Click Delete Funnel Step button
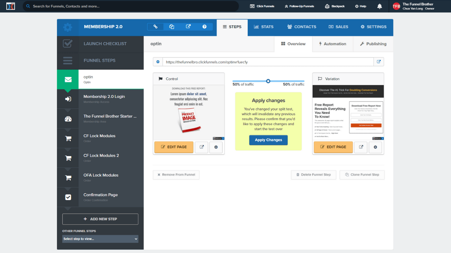The width and height of the screenshot is (451, 253). click(314, 175)
